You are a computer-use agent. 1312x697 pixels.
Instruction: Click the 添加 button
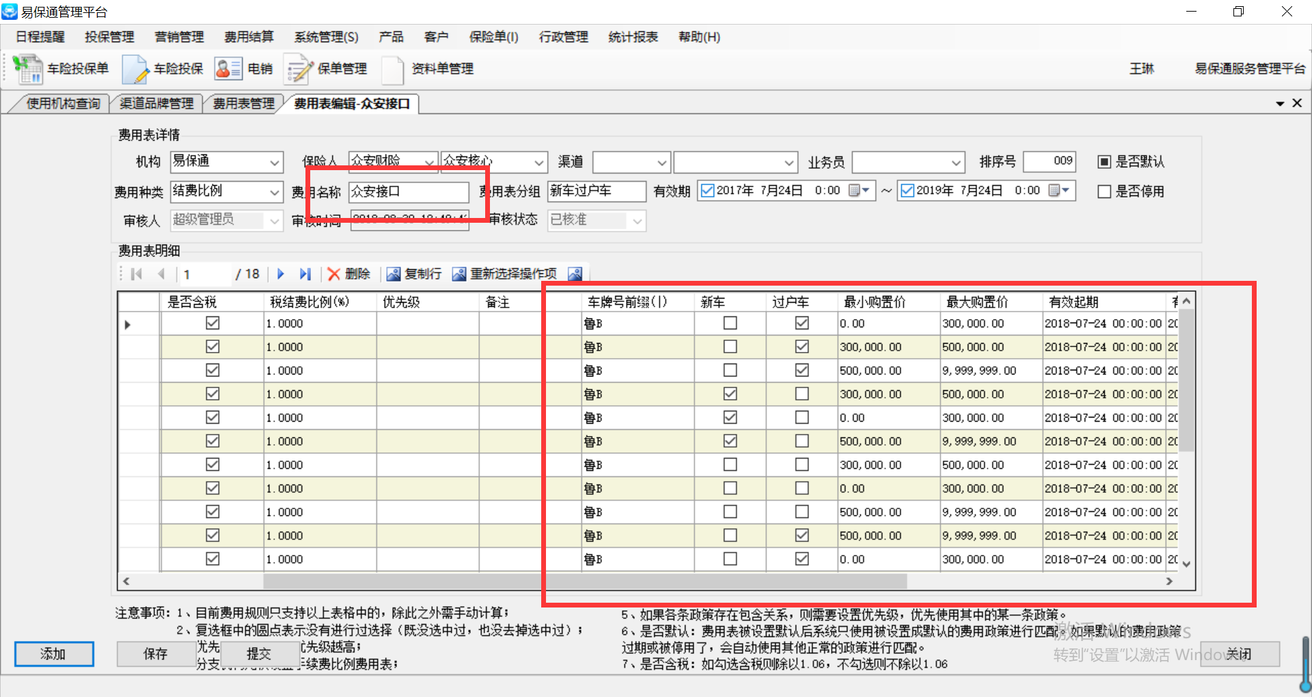pyautogui.click(x=54, y=654)
